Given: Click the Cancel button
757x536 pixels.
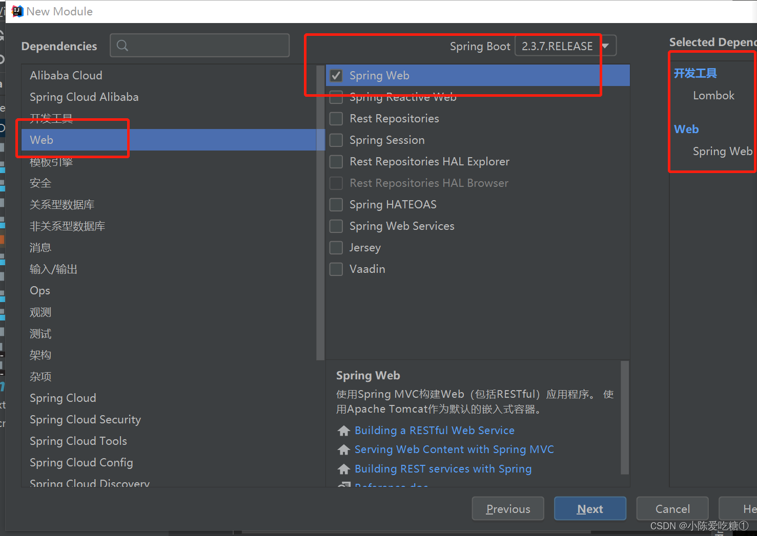Looking at the screenshot, I should pos(672,508).
